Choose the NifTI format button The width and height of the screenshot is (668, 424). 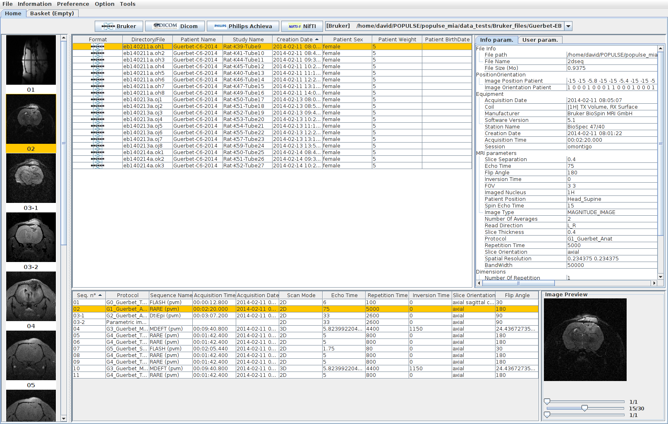302,26
